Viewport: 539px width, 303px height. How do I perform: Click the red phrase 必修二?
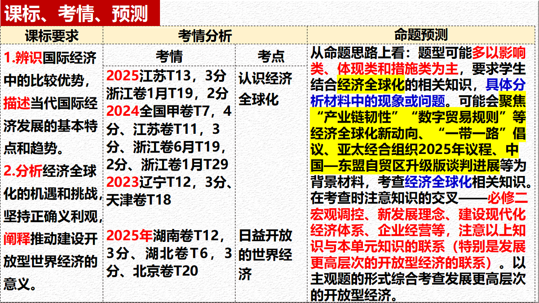[x=507, y=198]
